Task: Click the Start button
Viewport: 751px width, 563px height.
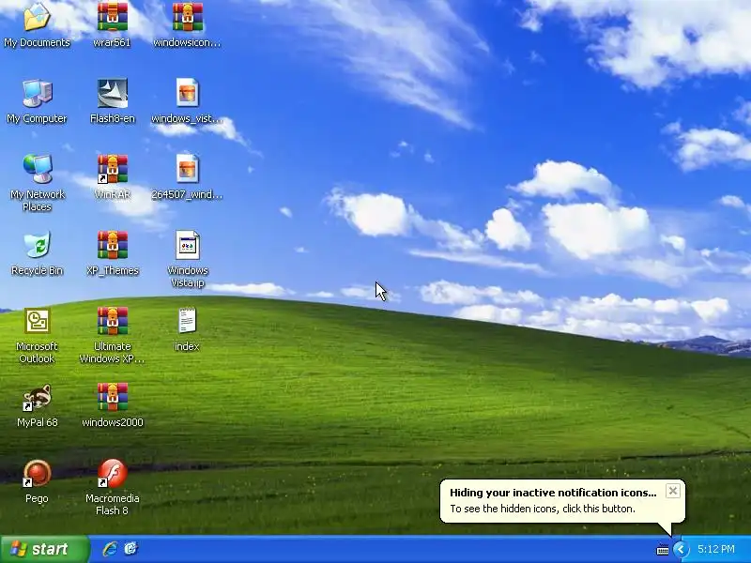Action: pyautogui.click(x=45, y=549)
